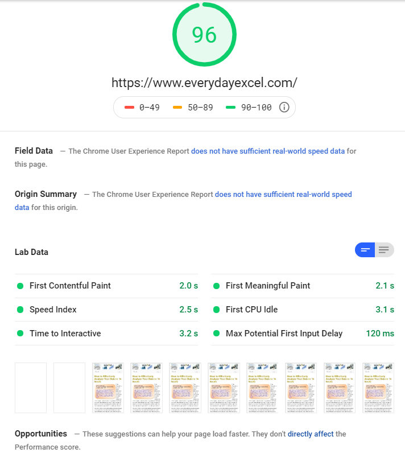Open Origin Summary insufficient real-world speed link
405x457 pixels.
click(183, 201)
